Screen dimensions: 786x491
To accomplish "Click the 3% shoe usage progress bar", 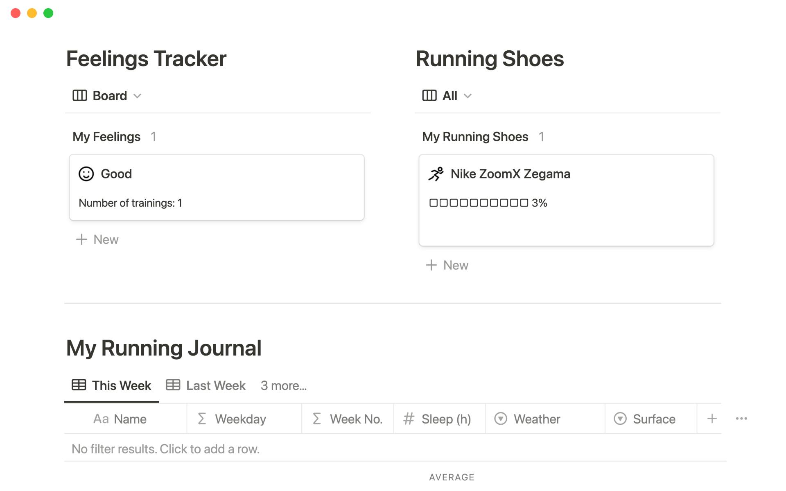I will tap(488, 203).
